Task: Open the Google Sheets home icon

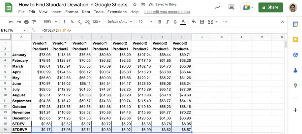Action: (x=9, y=8)
